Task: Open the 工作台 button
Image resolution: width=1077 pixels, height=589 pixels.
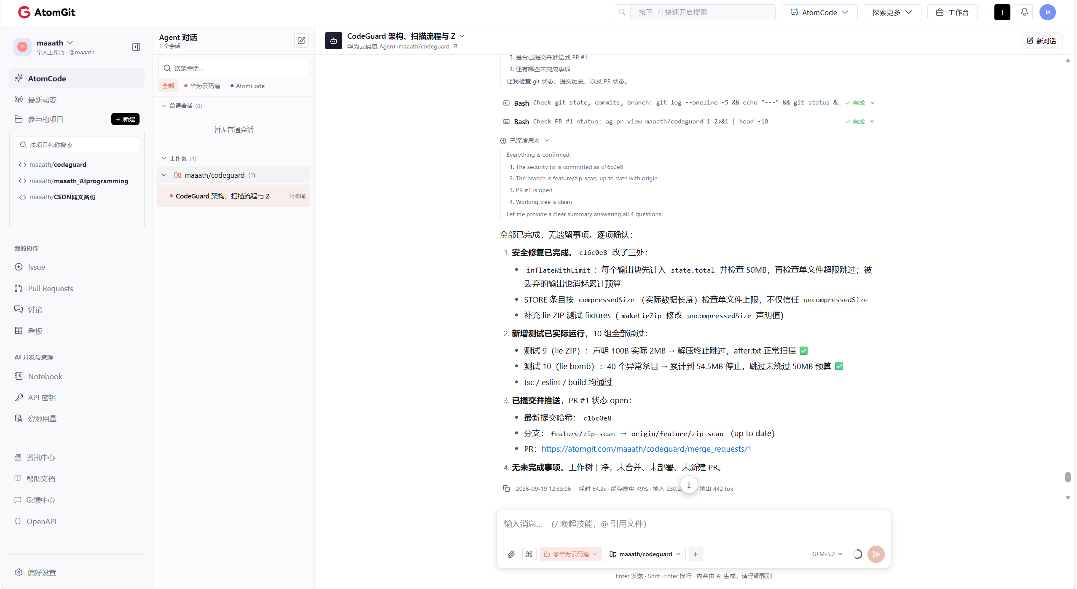Action: point(952,12)
